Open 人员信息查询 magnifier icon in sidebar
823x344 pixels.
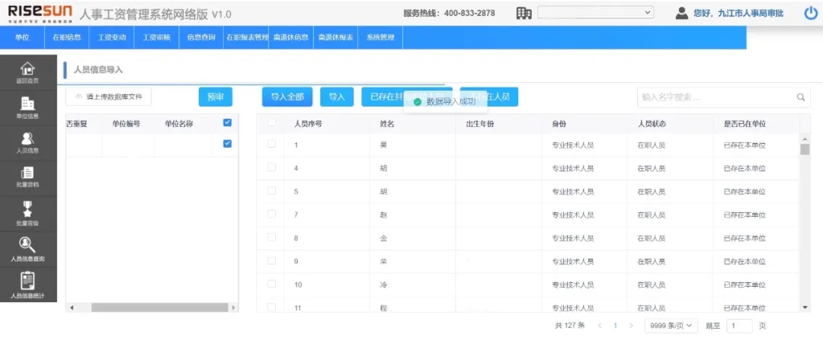27,245
